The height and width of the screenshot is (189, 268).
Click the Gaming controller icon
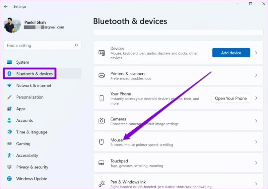click(9, 143)
